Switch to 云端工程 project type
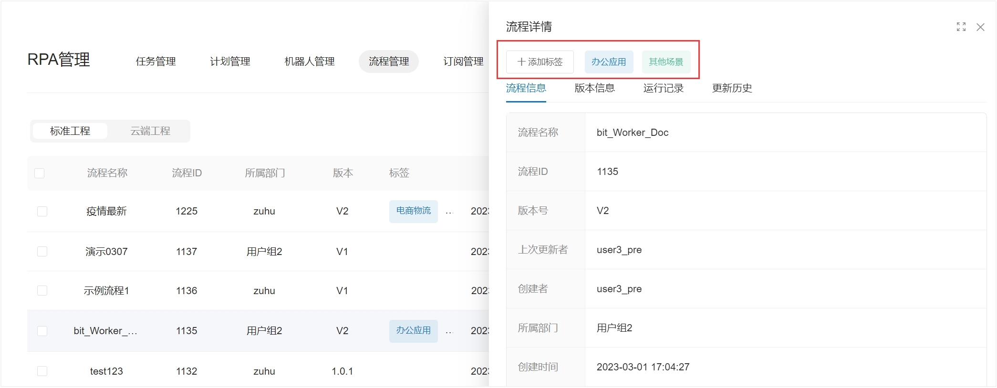The height and width of the screenshot is (388, 997). coord(150,131)
